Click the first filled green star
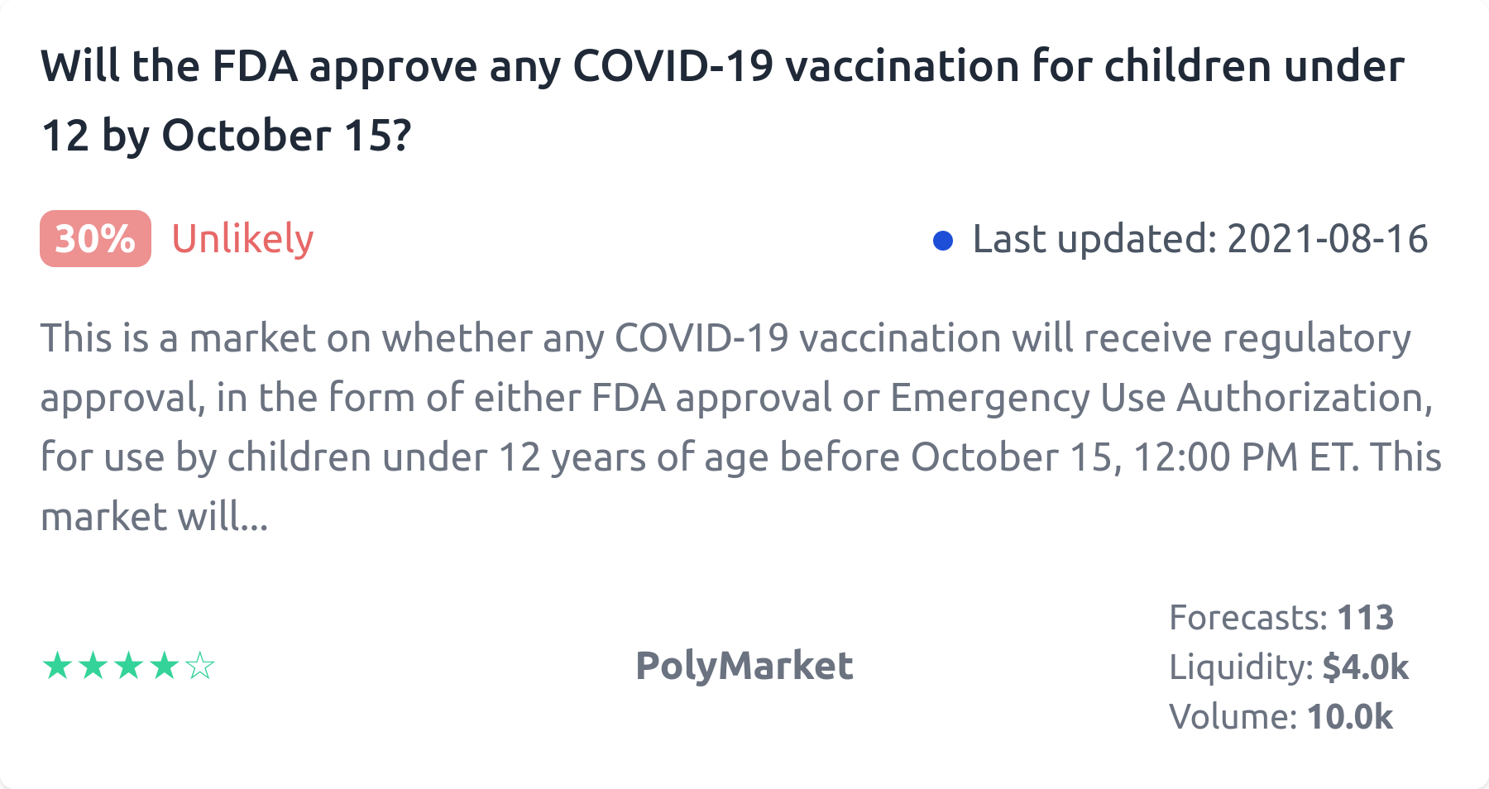Viewport: 1489px width, 789px height. (57, 666)
